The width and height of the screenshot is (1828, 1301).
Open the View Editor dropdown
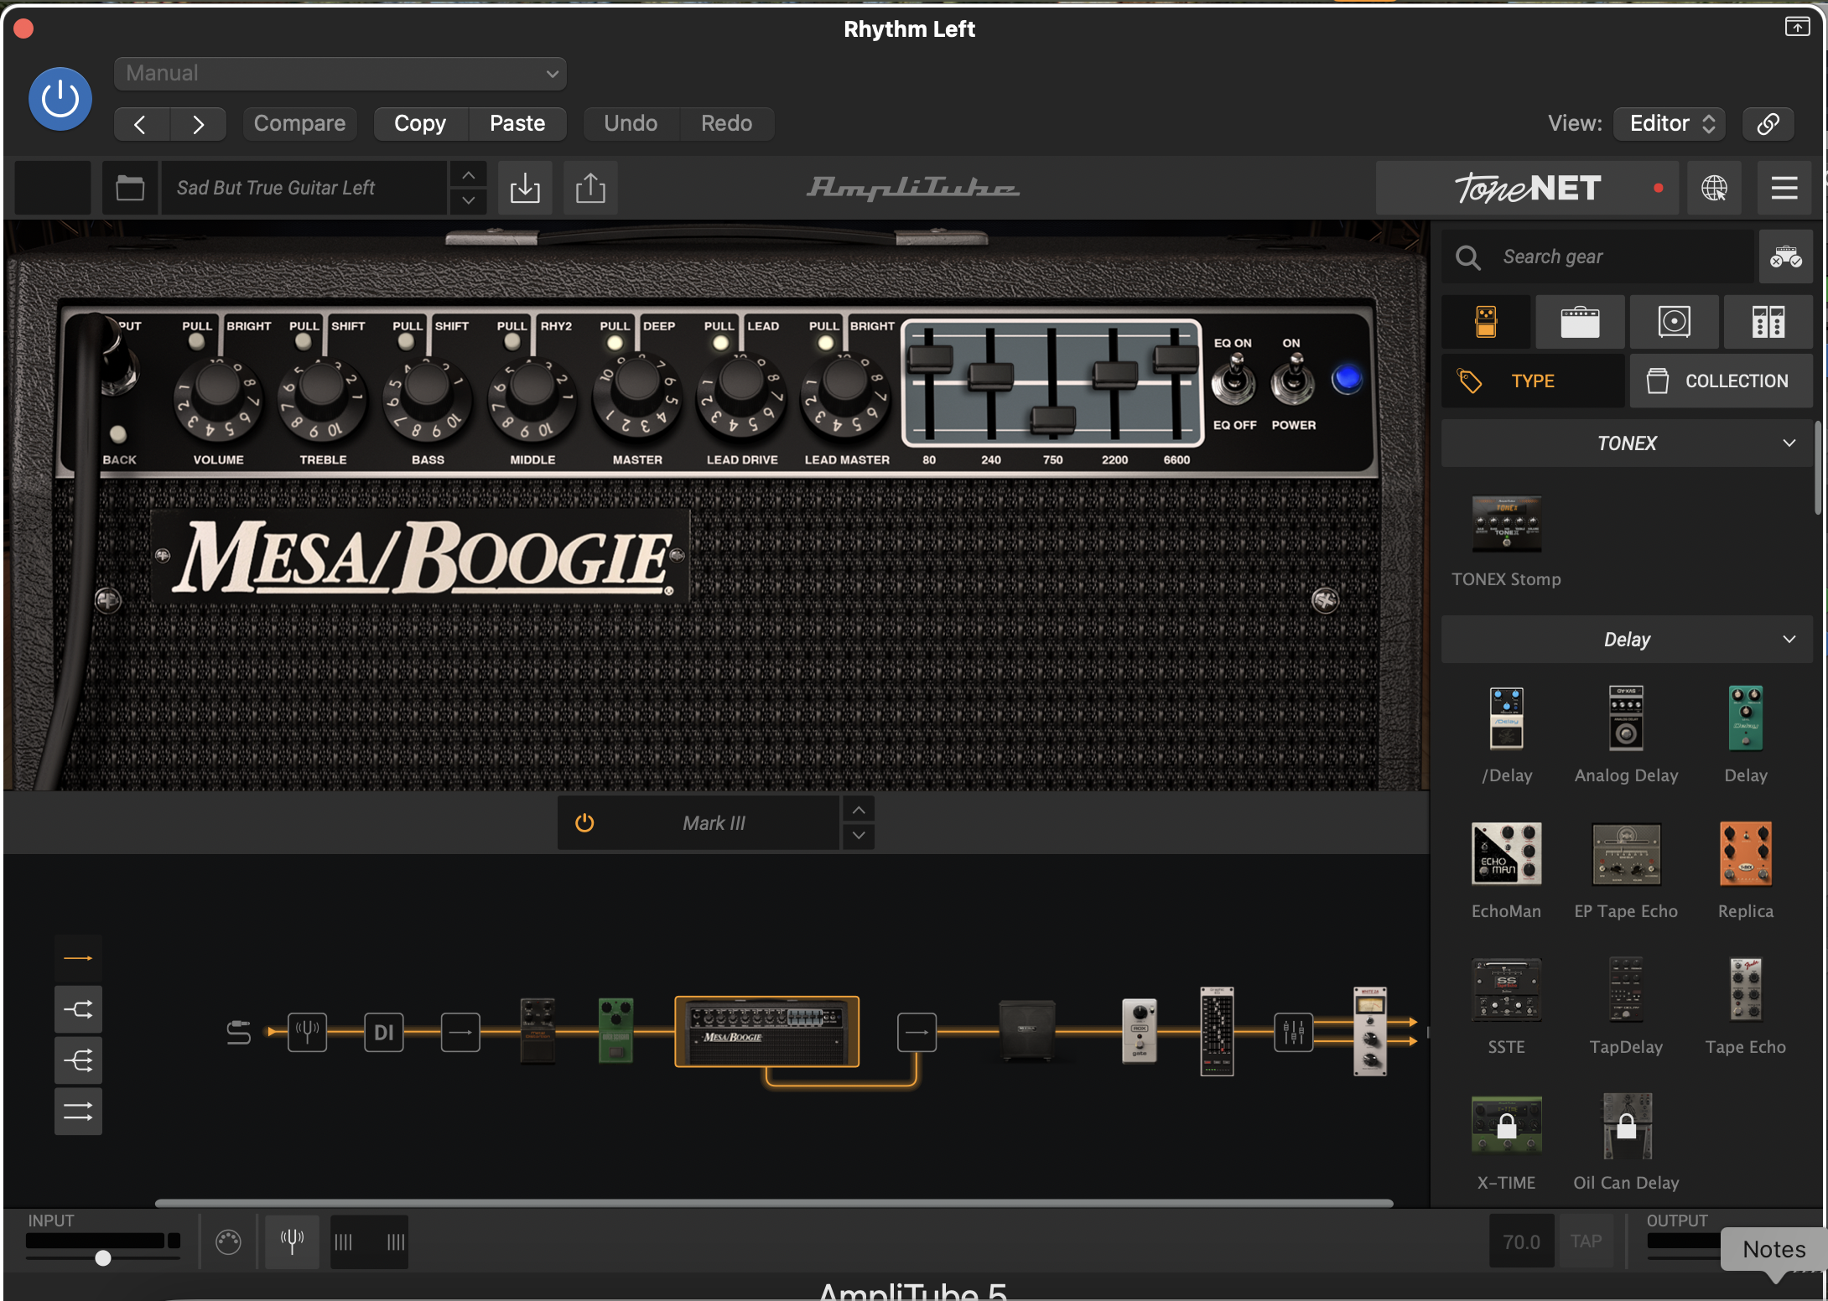coord(1670,124)
